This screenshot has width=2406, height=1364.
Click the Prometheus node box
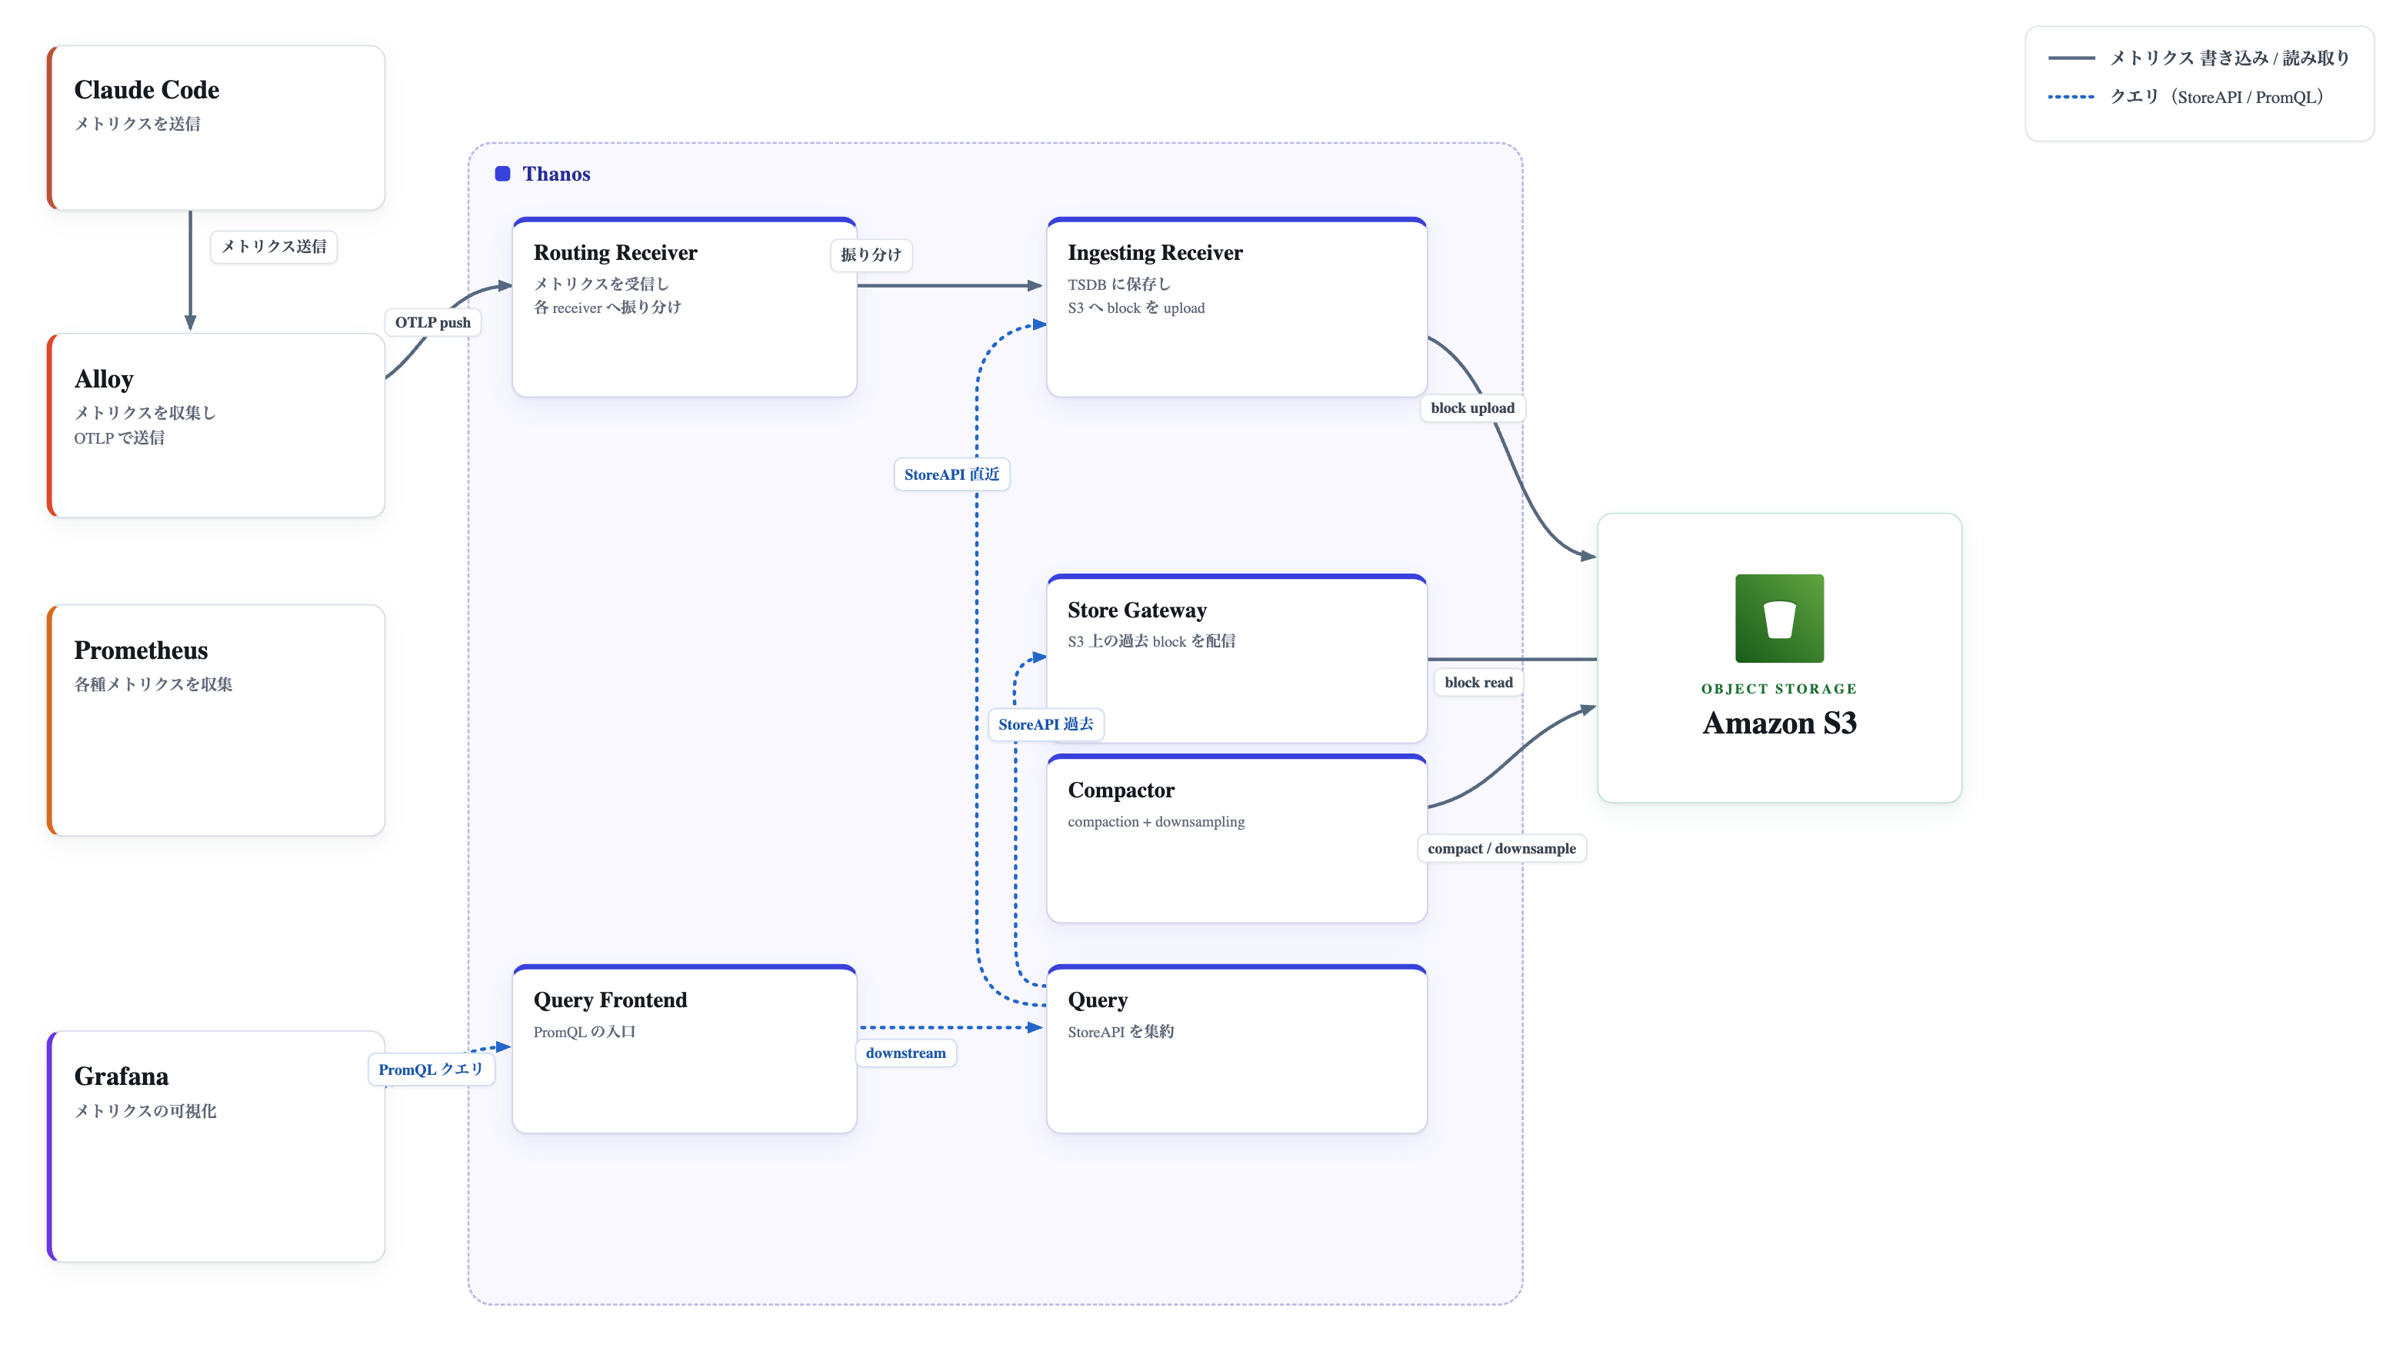(215, 720)
